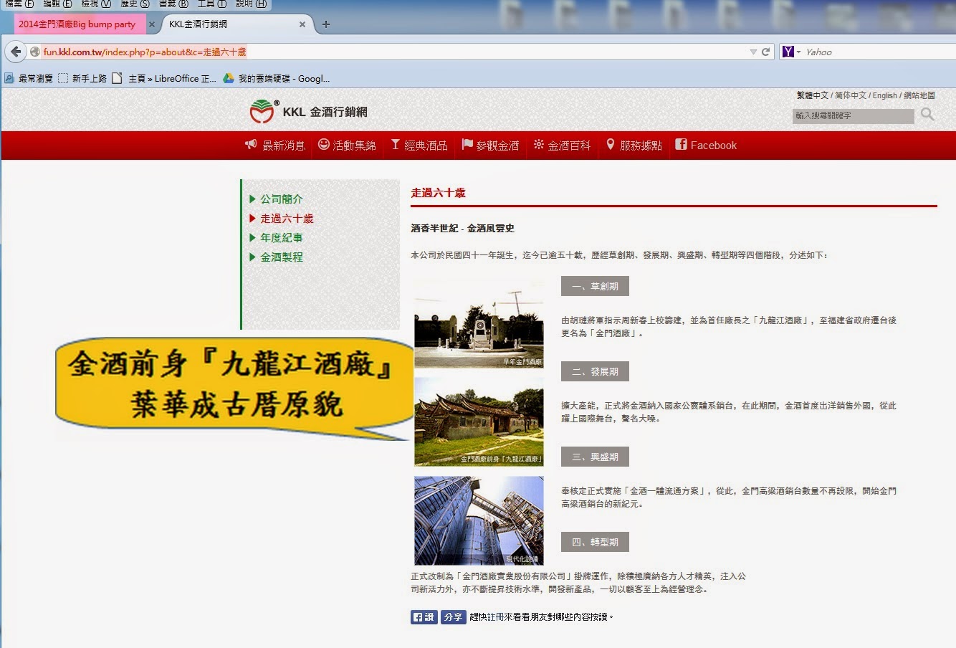This screenshot has height=648, width=956.
Task: Open the 新手上路 bookmark
Action: (x=82, y=78)
